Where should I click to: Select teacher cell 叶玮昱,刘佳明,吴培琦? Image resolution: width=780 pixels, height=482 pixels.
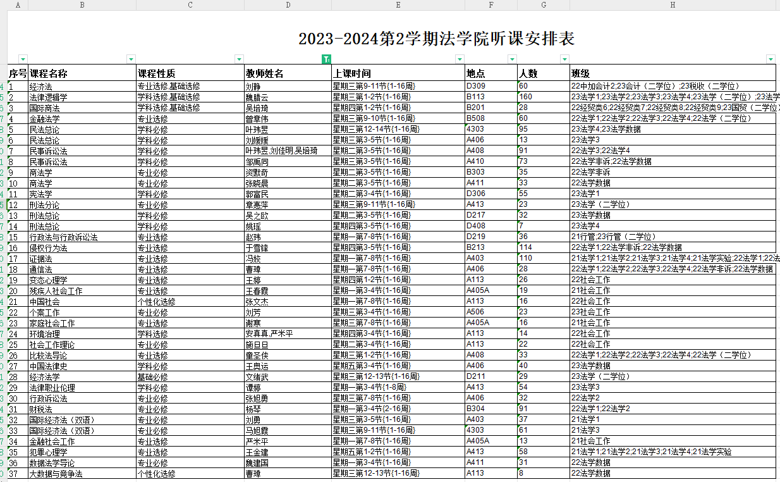(288, 151)
